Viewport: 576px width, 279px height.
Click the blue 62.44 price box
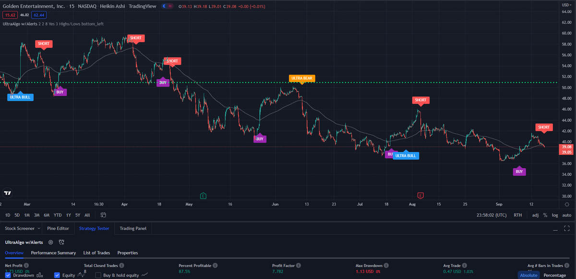coord(39,15)
